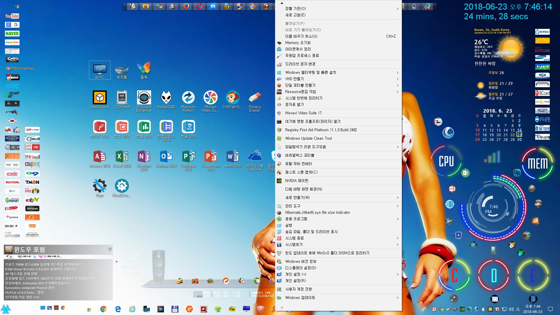Open Microsoft Edge from the taskbar
The height and width of the screenshot is (315, 560).
pos(118,309)
